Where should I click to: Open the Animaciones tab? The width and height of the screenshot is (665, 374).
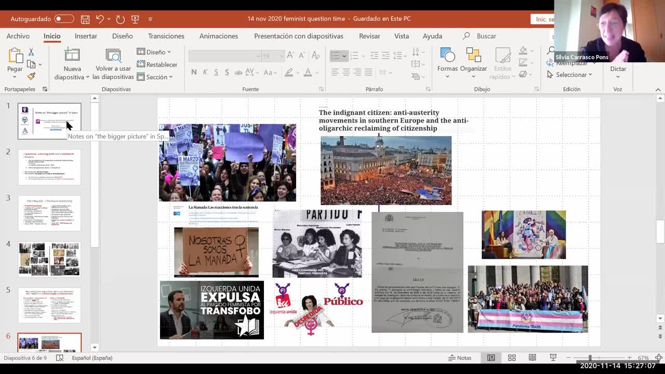pos(219,36)
